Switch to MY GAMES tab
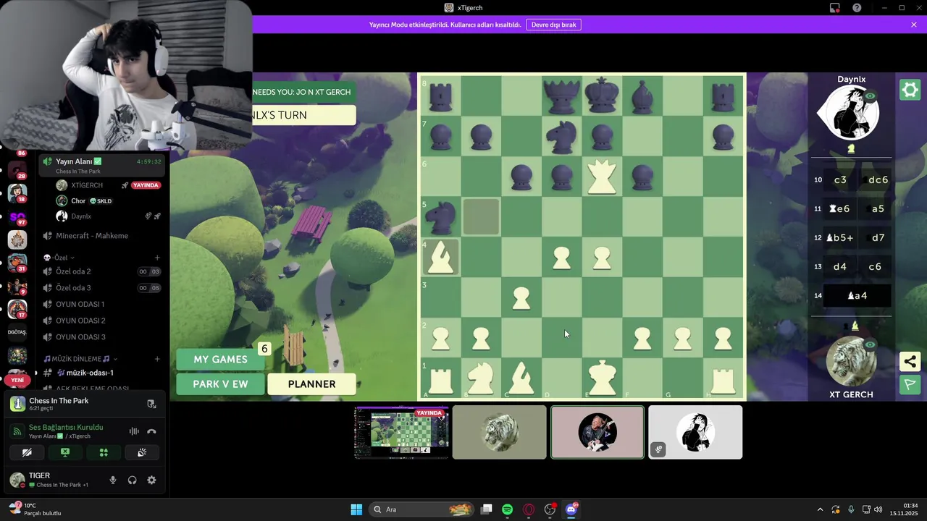 [220, 359]
